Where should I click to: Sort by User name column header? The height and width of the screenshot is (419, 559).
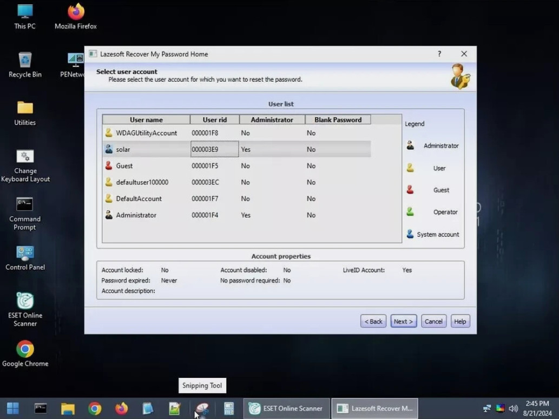coord(146,119)
